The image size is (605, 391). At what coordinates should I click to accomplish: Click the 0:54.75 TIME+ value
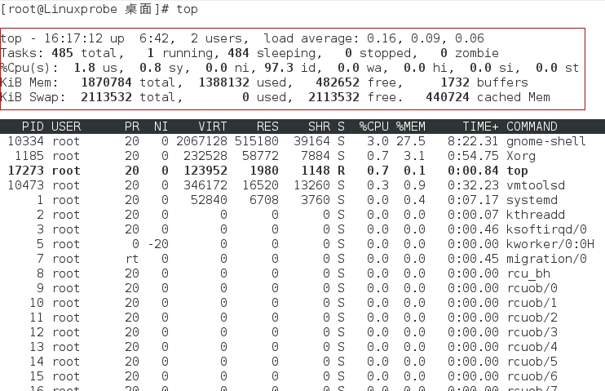473,156
